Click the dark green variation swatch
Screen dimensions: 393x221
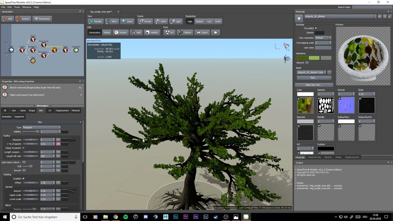(x=302, y=58)
